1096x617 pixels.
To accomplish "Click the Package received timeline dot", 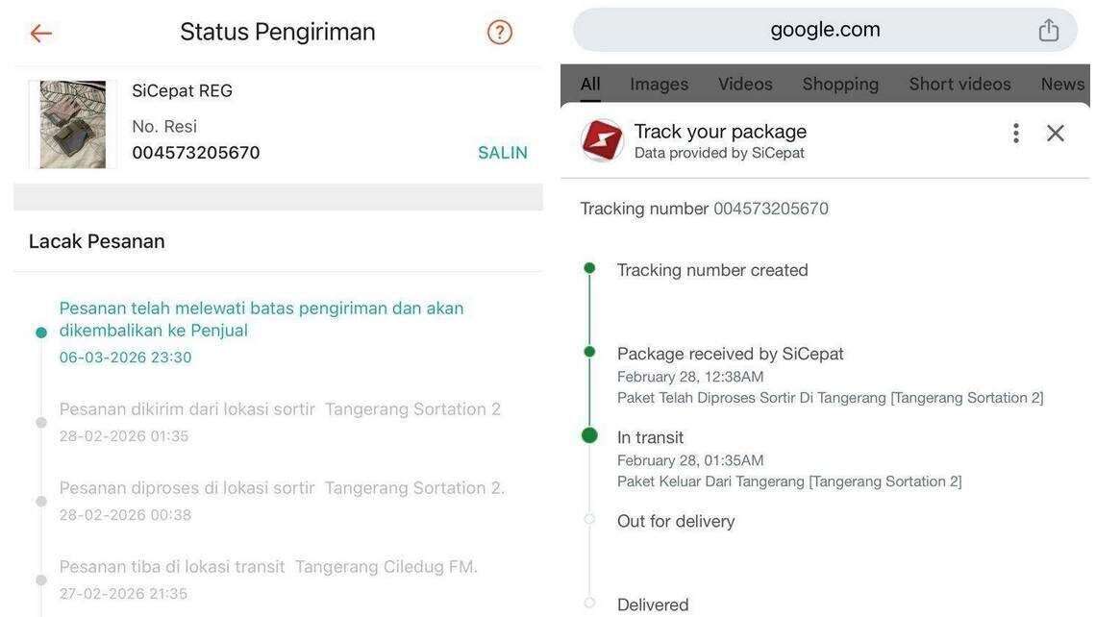I will point(590,352).
